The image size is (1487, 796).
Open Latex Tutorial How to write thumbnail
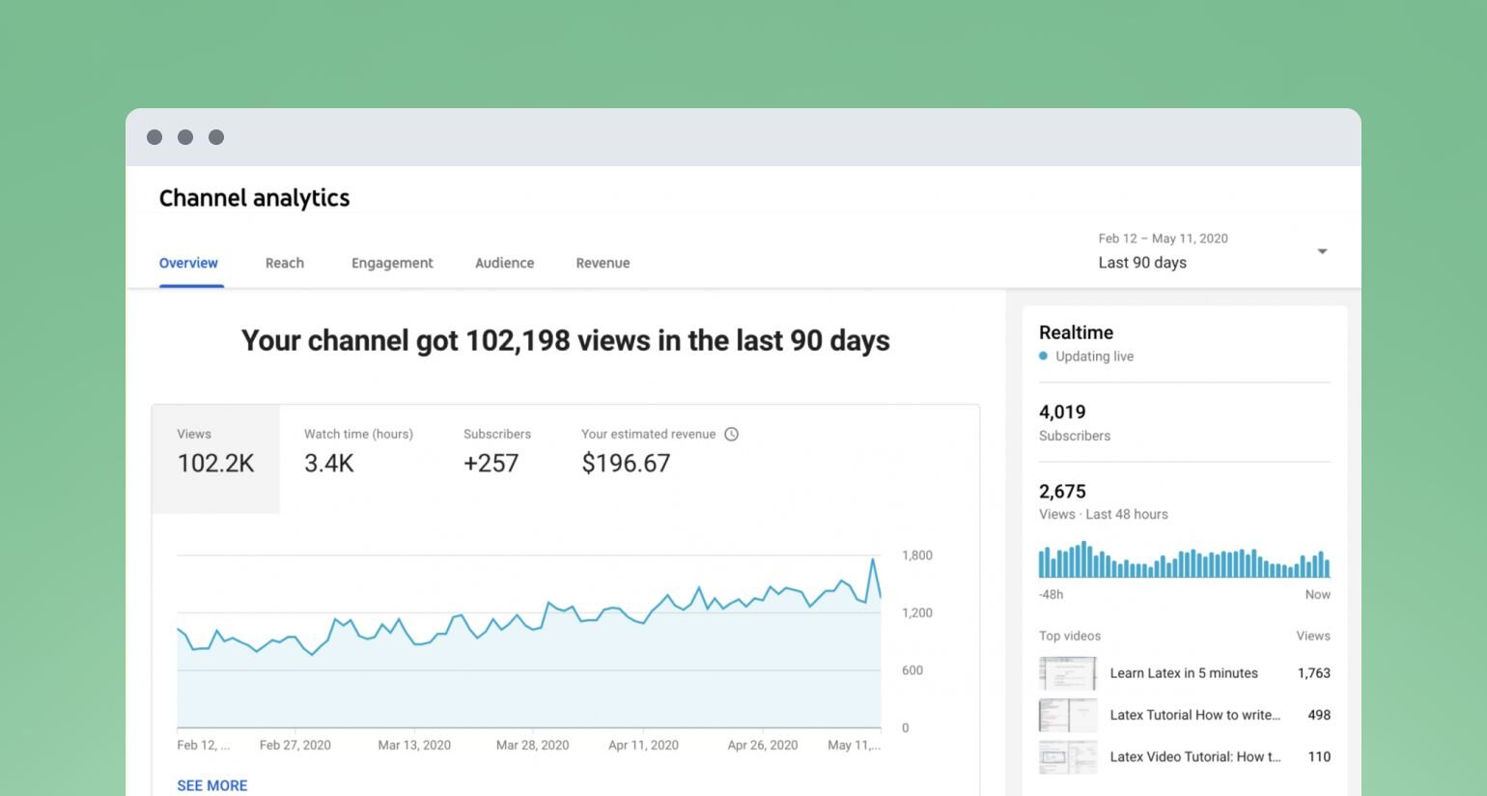1068,715
